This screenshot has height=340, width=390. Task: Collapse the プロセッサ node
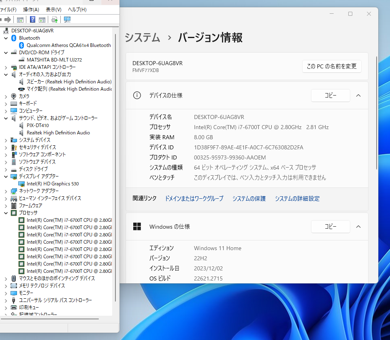[6, 213]
